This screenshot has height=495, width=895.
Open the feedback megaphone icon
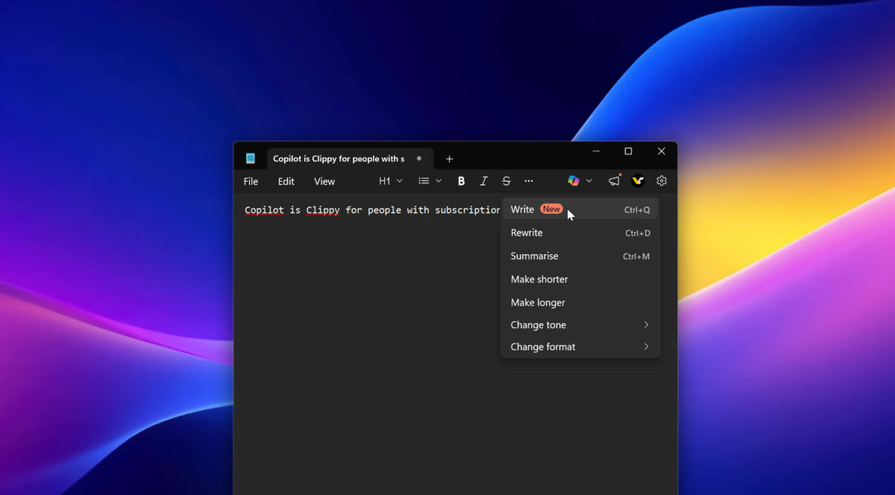[614, 180]
